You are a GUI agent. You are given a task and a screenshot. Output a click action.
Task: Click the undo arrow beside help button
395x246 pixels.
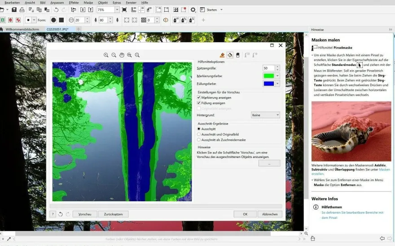point(60,214)
